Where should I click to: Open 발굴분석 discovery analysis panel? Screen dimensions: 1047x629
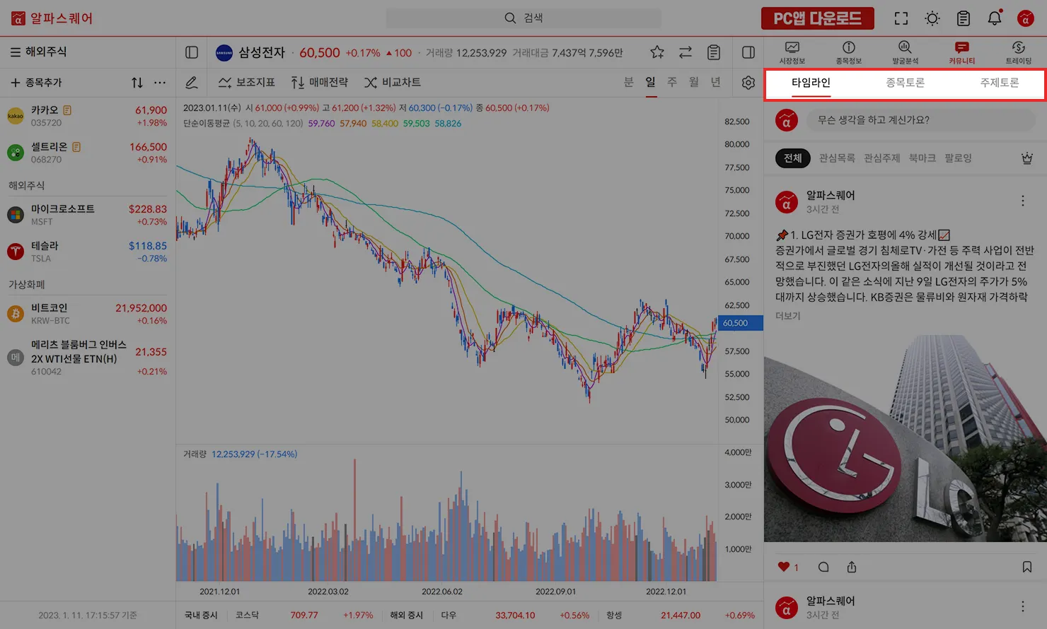pyautogui.click(x=905, y=53)
